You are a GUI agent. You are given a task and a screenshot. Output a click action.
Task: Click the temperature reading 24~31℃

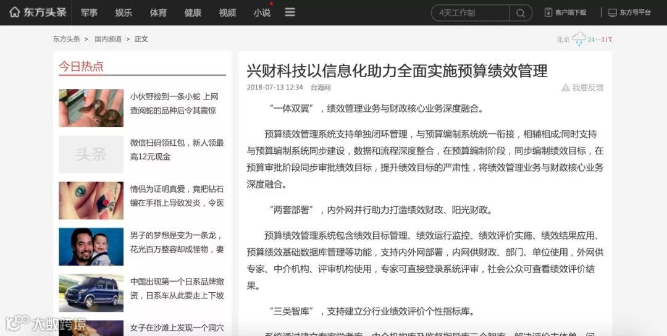pyautogui.click(x=600, y=39)
